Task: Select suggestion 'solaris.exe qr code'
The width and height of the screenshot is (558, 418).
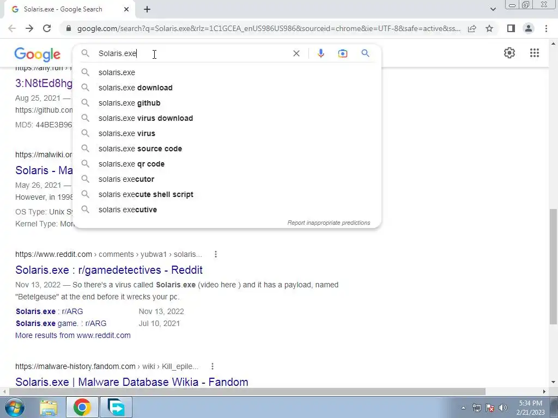Action: pos(227,164)
